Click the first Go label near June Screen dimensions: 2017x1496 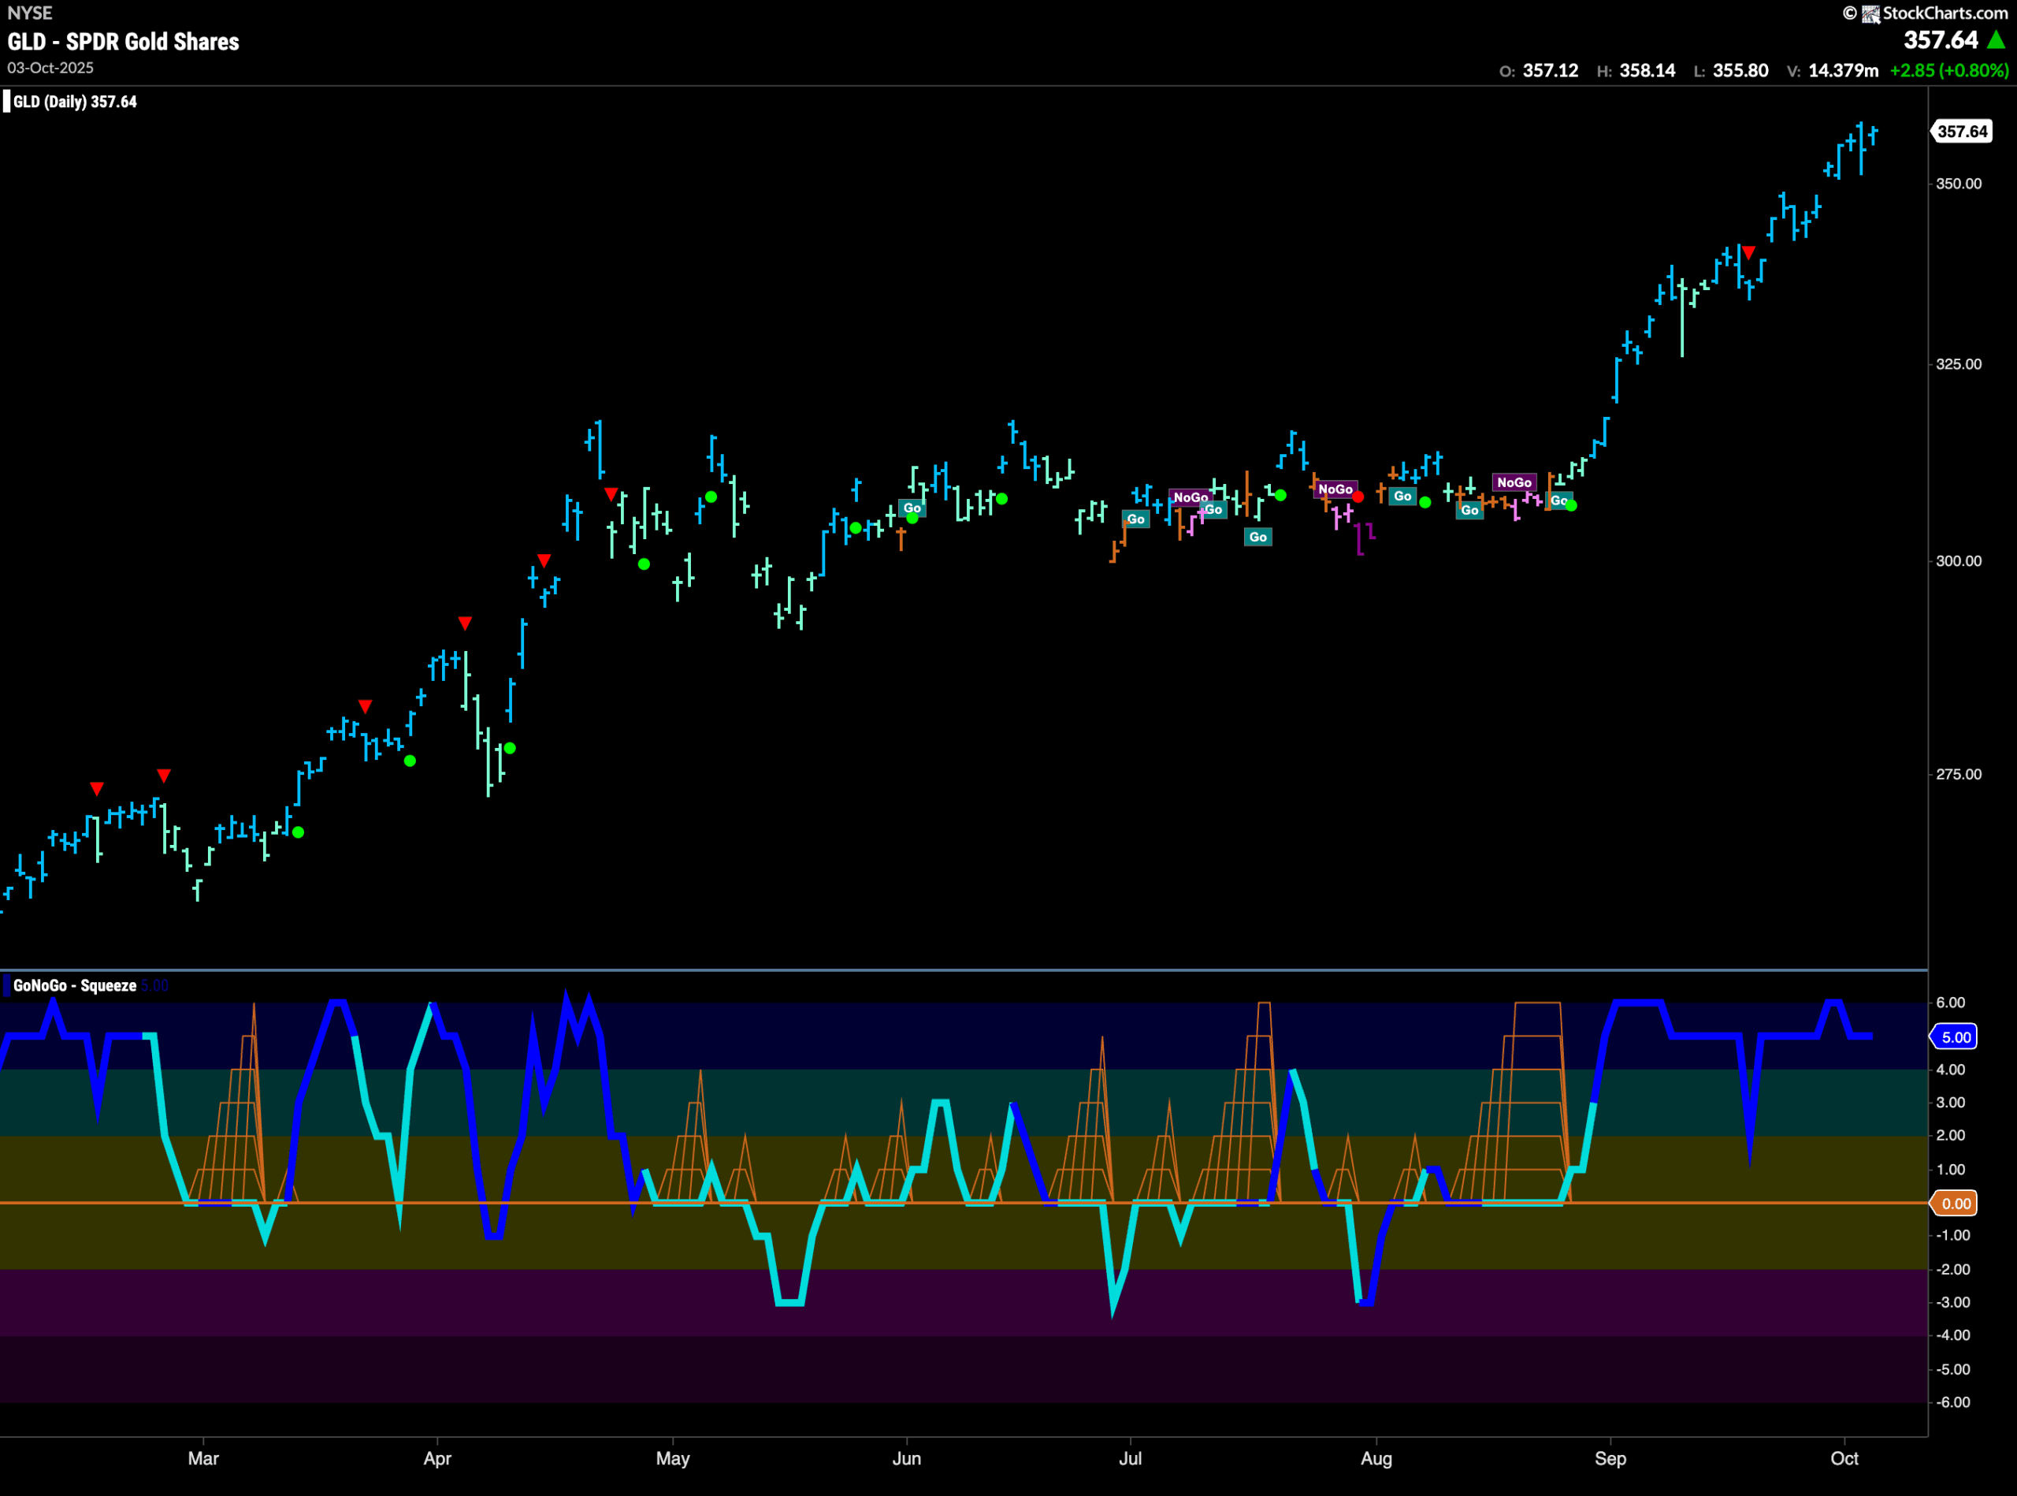912,508
